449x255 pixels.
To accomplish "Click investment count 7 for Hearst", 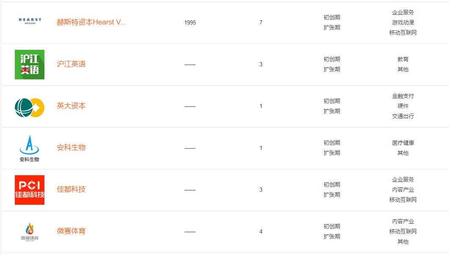I will 261,22.
